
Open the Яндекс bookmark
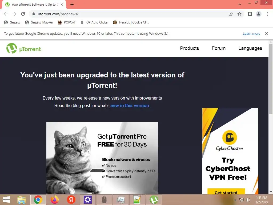pos(12,22)
